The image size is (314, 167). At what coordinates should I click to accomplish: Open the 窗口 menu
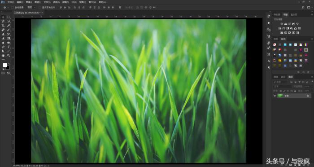point(92,2)
